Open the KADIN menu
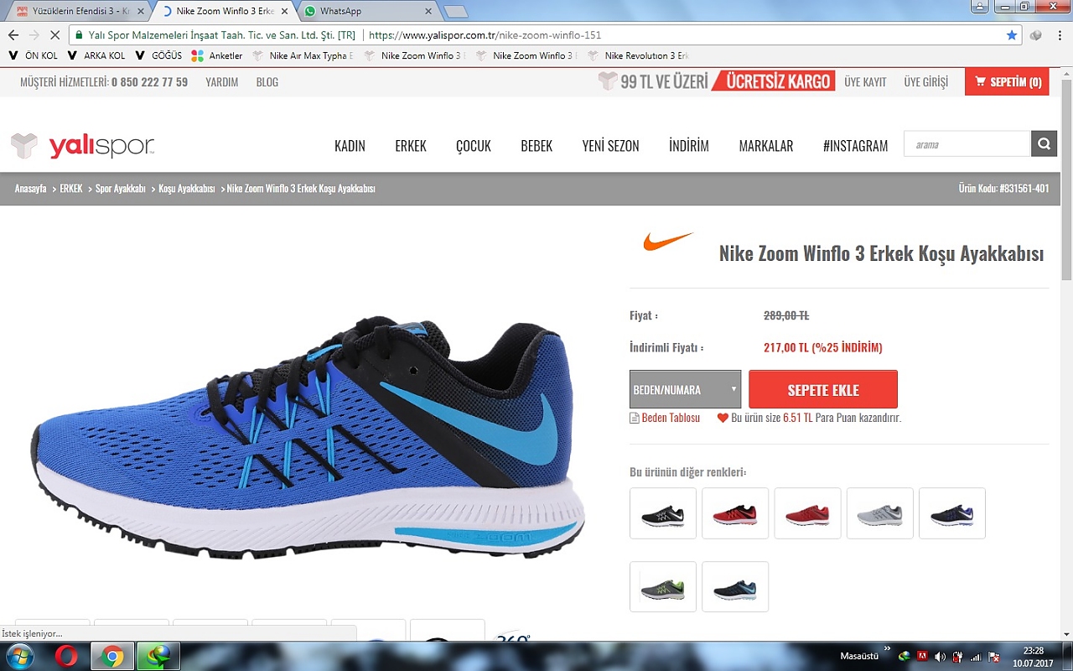This screenshot has height=671, width=1073. 350,146
